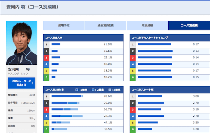Image resolution: width=210 pixels, height=133 pixels.
Task: Click the chevron arrow on favorite racer button
Action: (33, 83)
